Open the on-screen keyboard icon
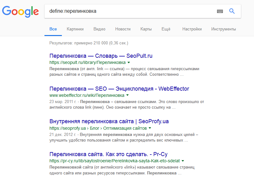The image size is (254, 180). tap(220, 11)
